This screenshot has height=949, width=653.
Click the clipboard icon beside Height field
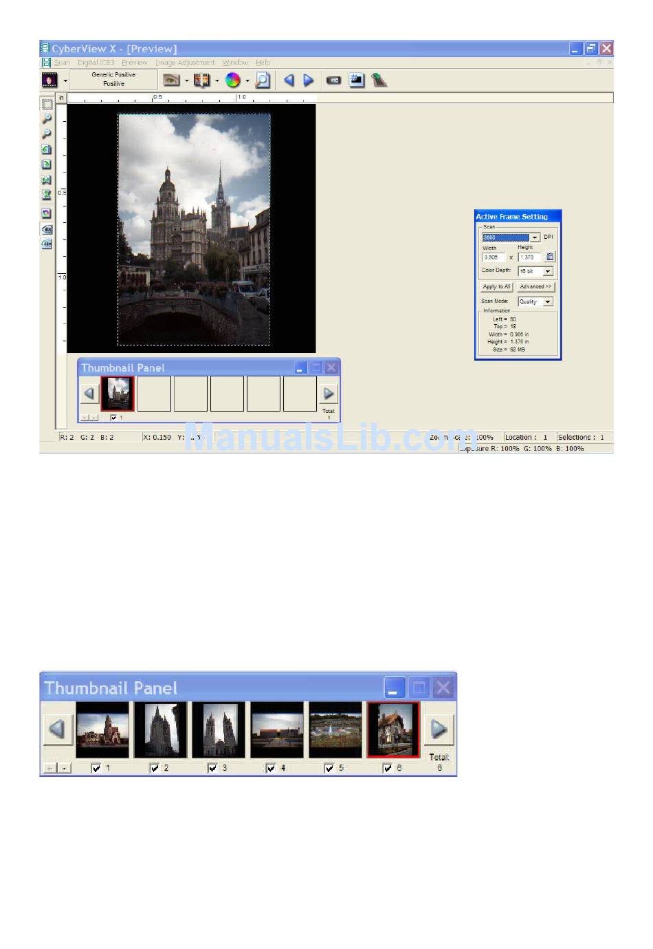[550, 257]
